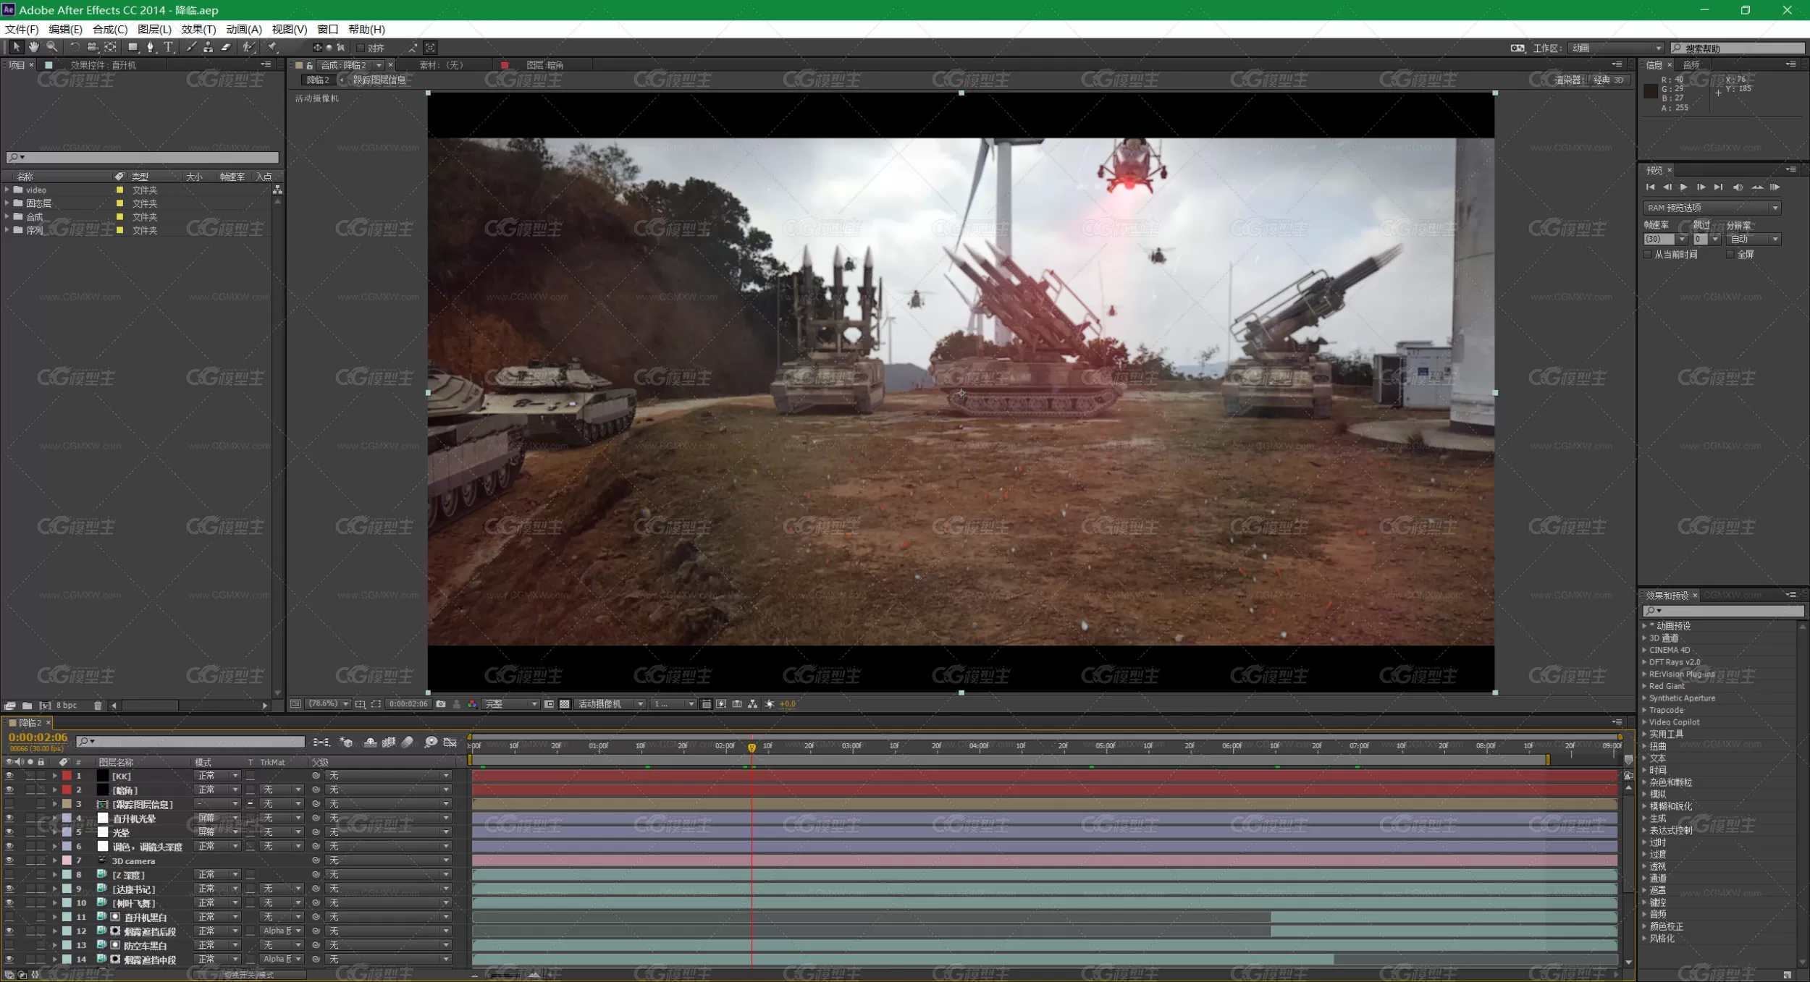Click the red label swatch of layer 1
The height and width of the screenshot is (982, 1810).
(67, 776)
